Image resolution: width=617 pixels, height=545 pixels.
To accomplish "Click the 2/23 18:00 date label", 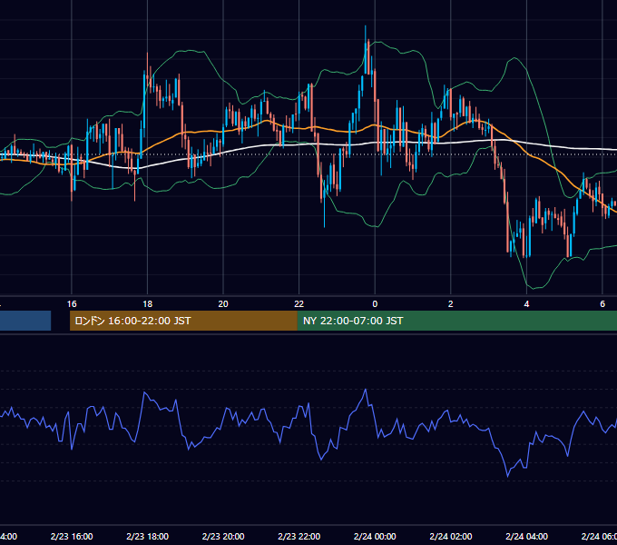I will [x=148, y=536].
